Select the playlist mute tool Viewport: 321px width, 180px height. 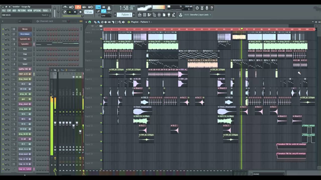(x=106, y=22)
